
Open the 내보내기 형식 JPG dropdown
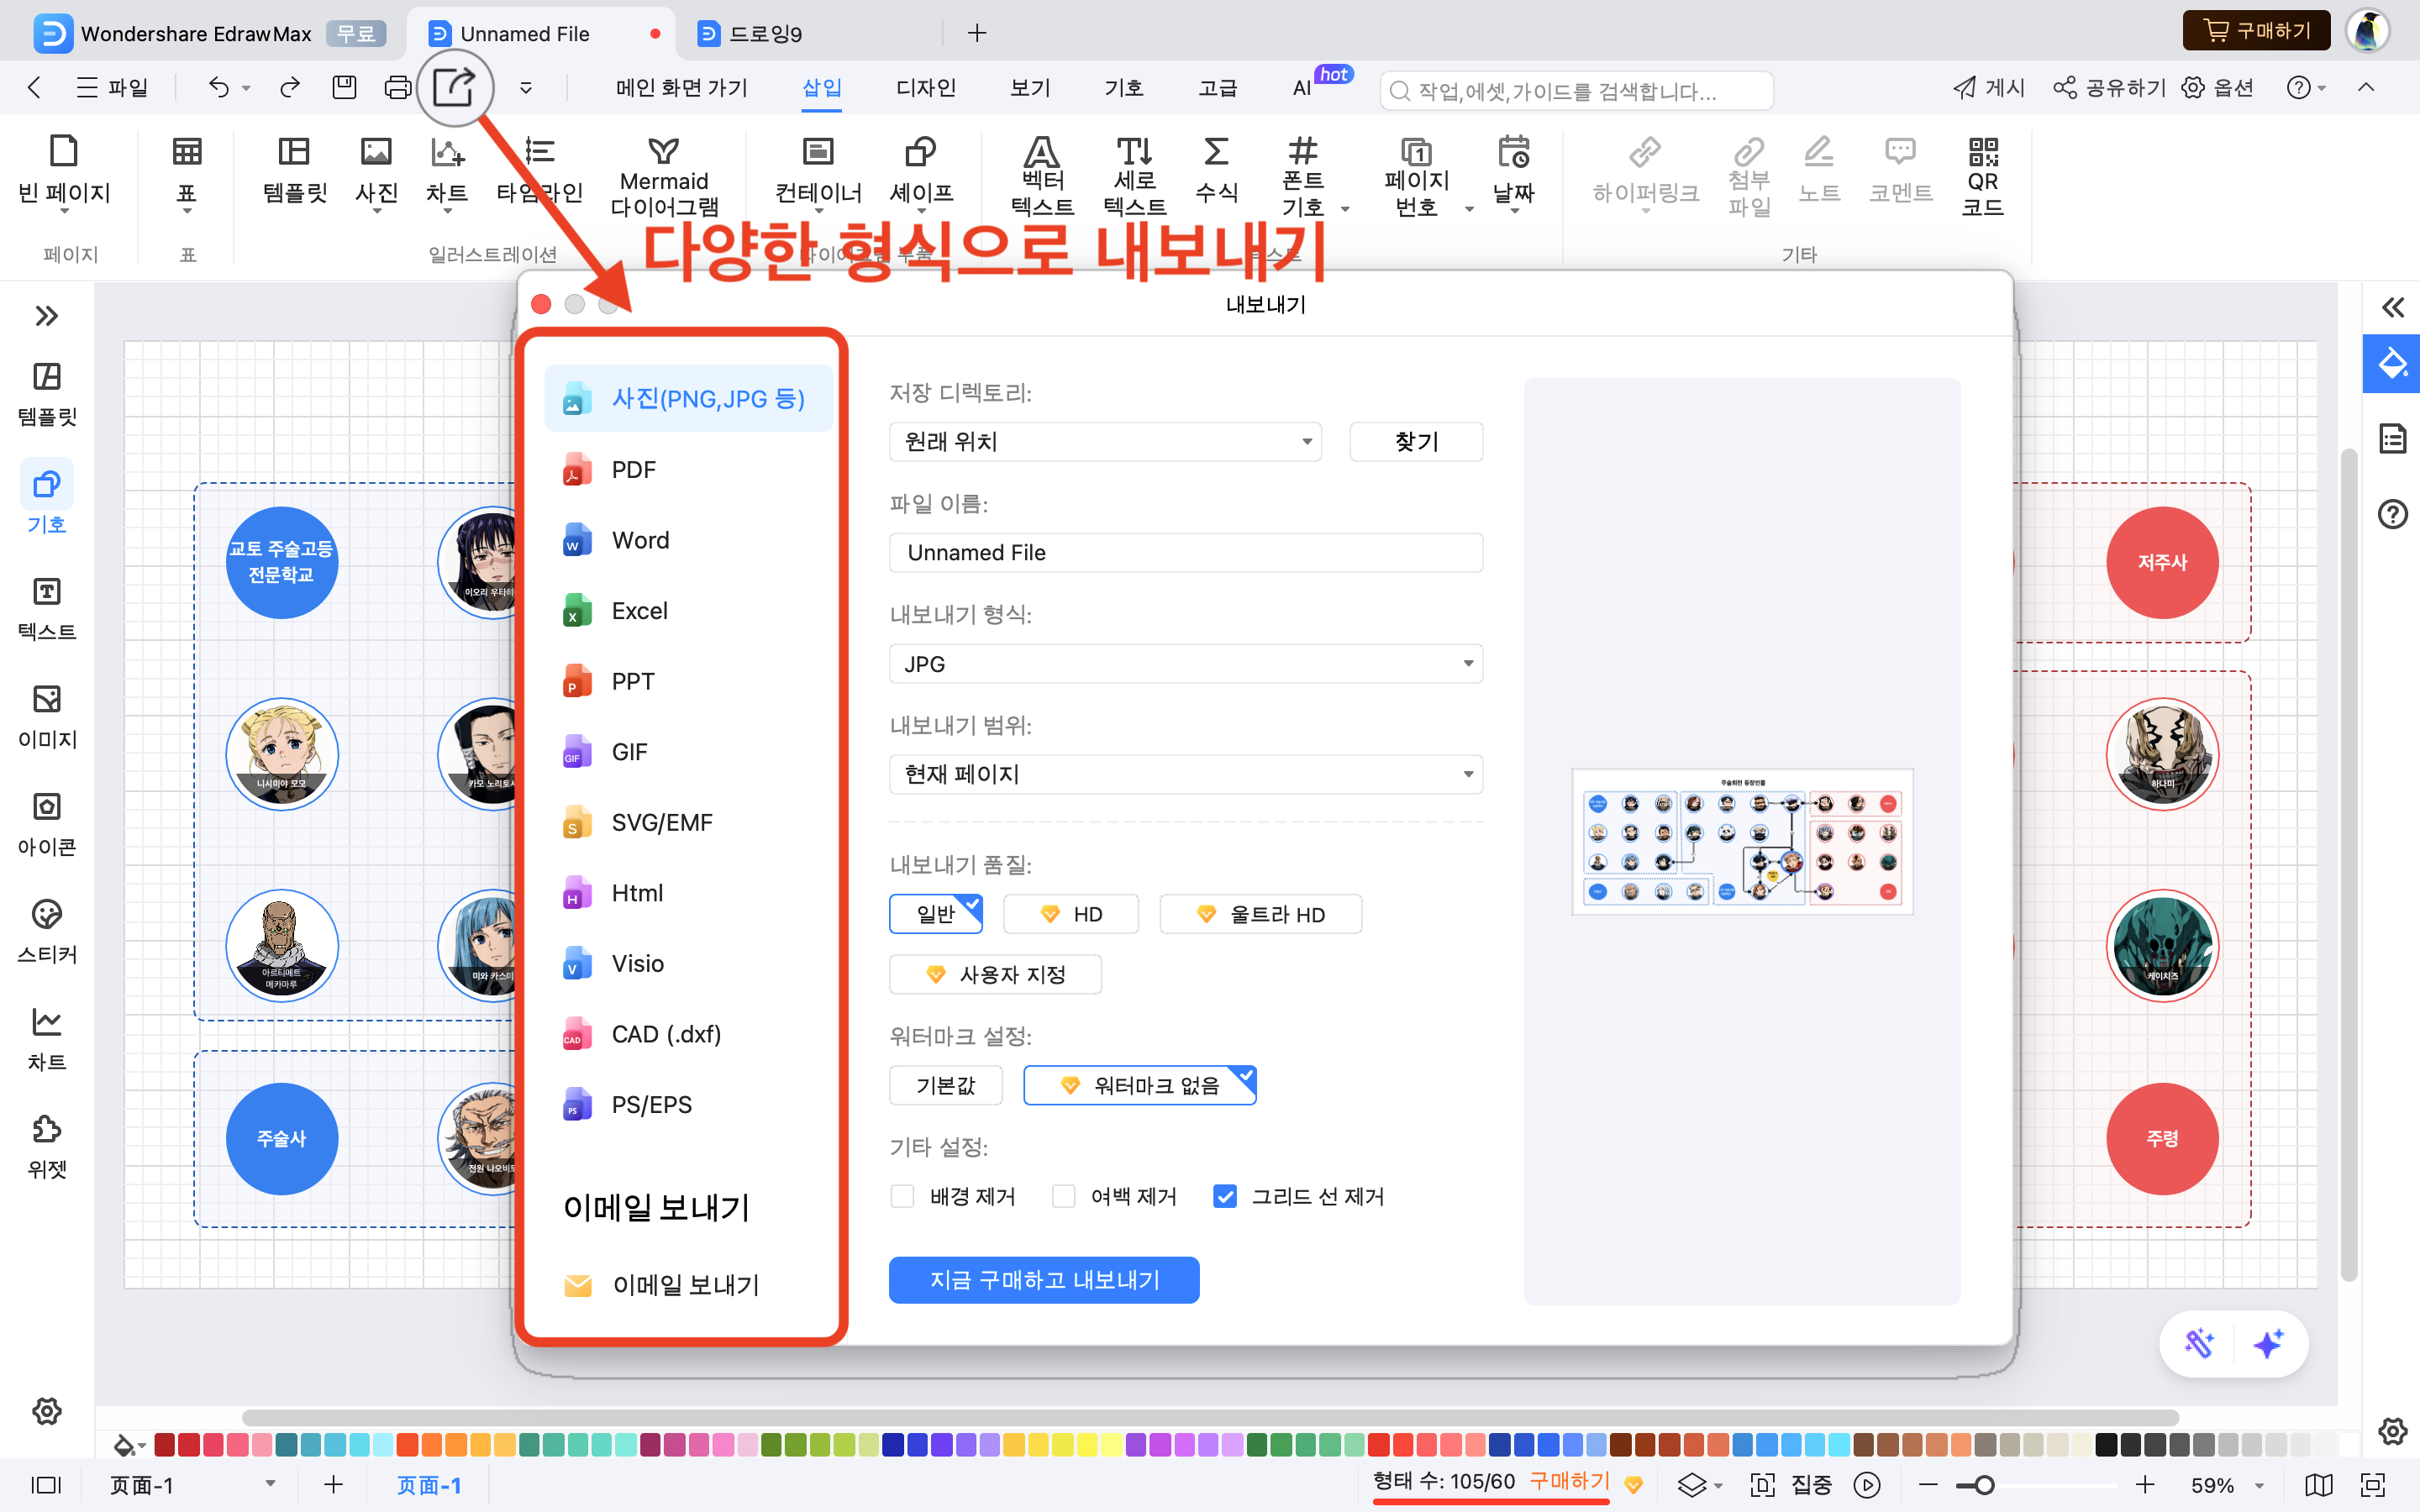(x=1185, y=664)
